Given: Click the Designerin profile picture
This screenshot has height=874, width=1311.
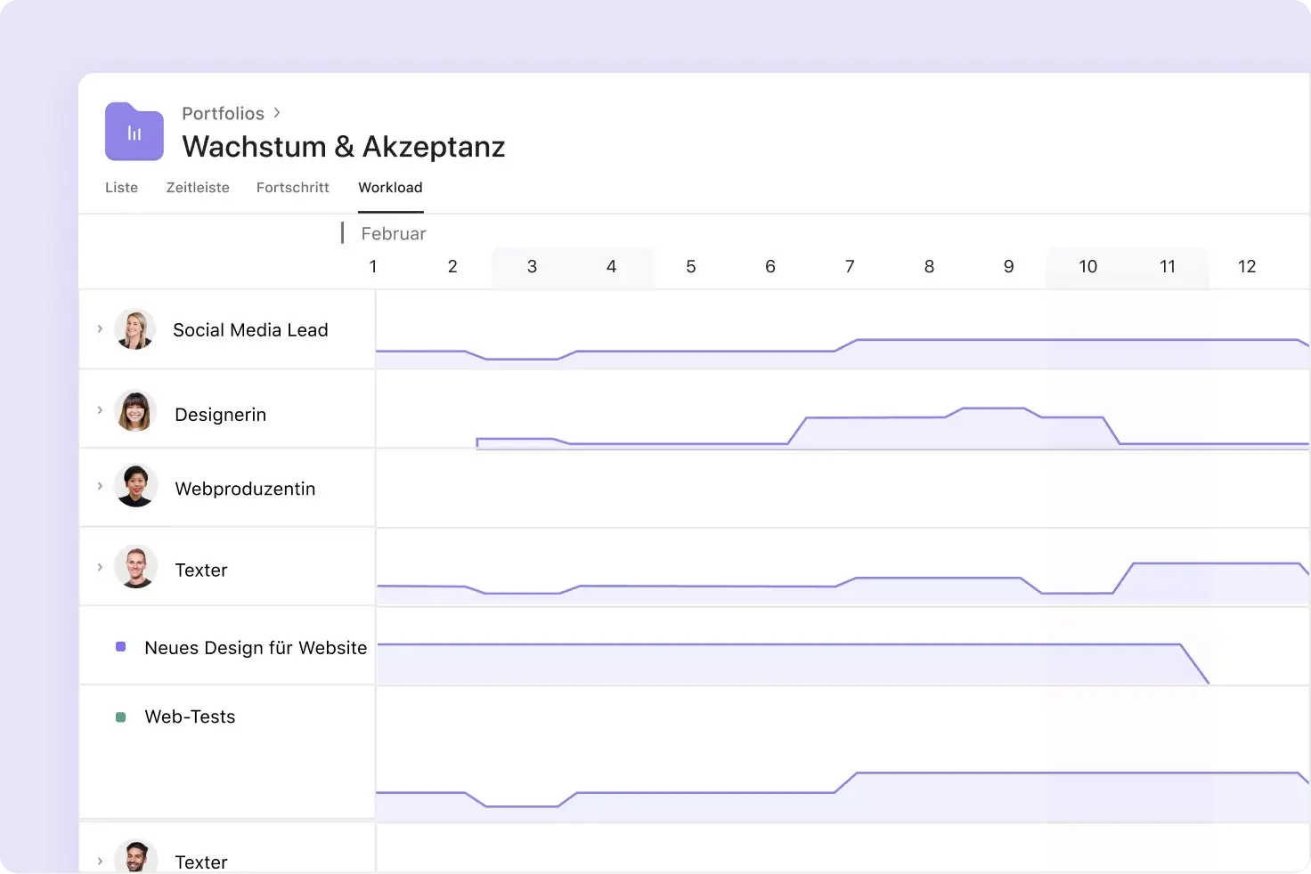Looking at the screenshot, I should pos(135,410).
